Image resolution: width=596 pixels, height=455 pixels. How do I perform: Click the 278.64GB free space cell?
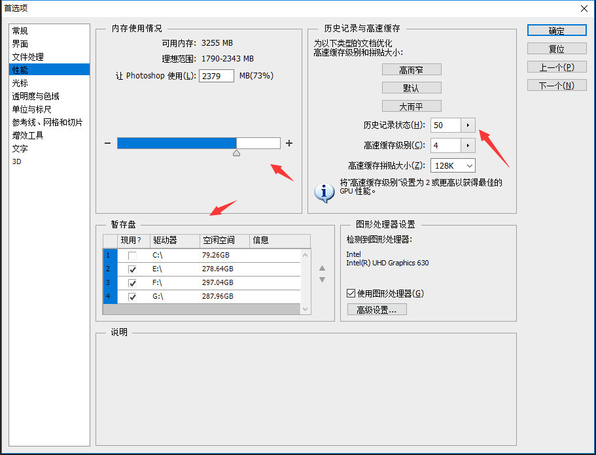(218, 269)
